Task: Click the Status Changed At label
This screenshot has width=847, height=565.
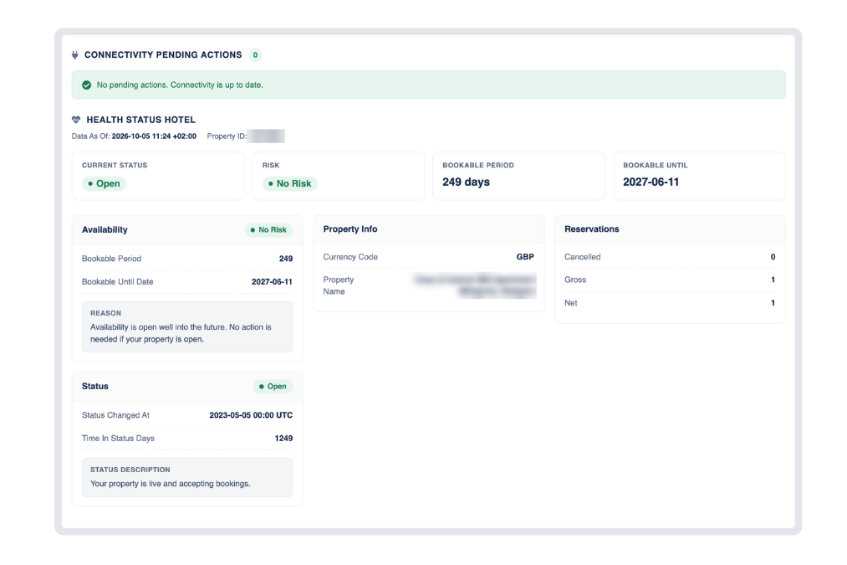Action: click(115, 415)
